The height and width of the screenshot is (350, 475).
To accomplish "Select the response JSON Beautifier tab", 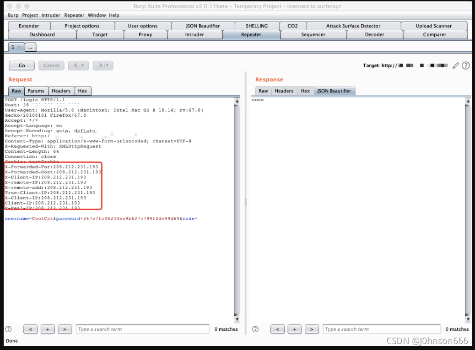I will point(334,91).
